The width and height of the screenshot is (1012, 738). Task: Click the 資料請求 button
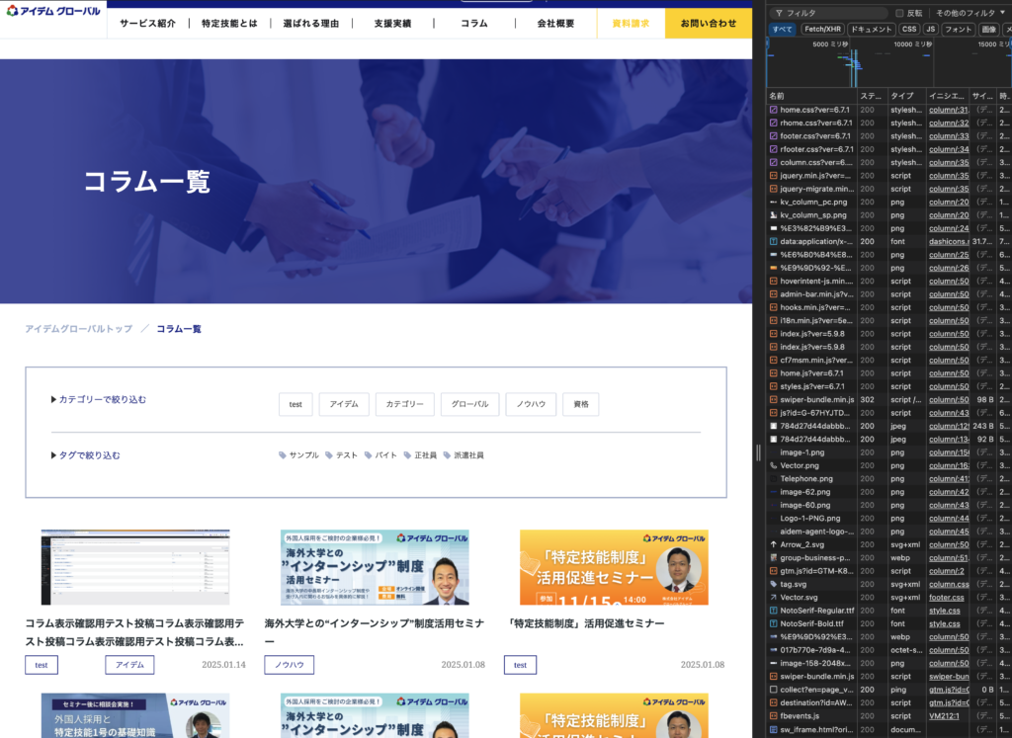631,24
